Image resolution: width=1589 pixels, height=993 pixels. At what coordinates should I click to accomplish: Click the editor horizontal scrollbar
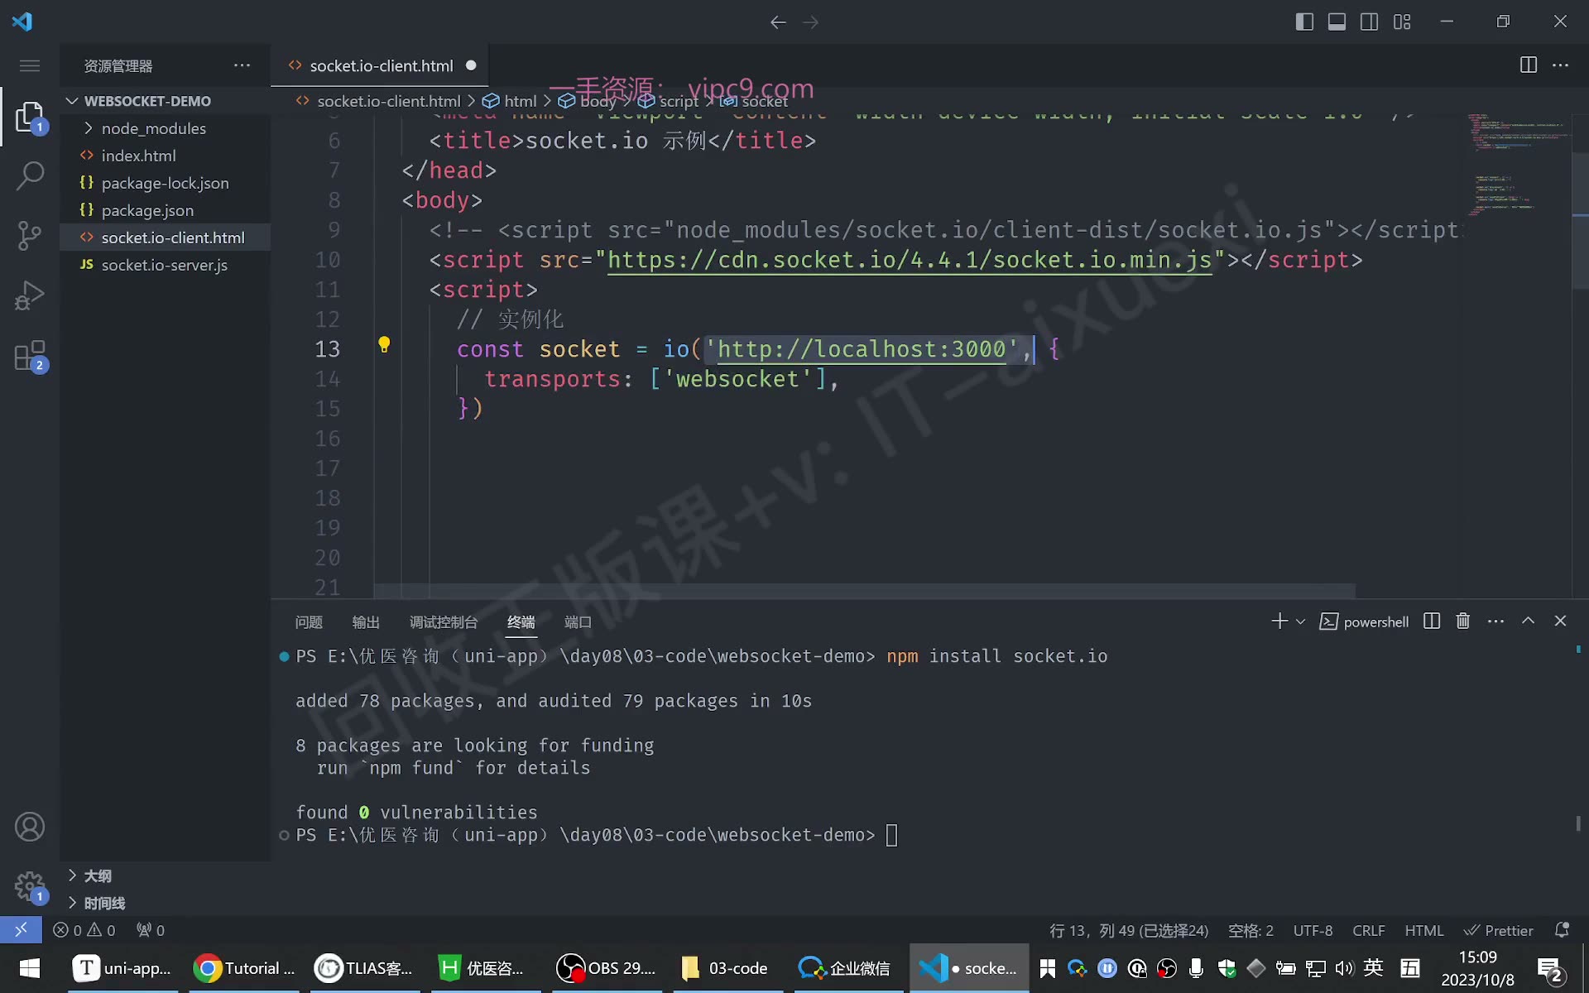(x=865, y=591)
